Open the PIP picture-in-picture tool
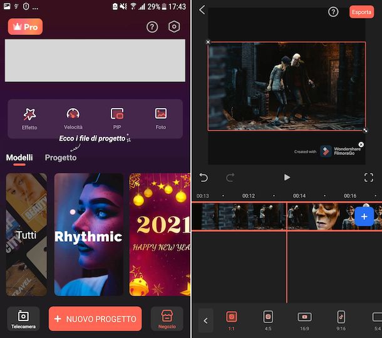 [x=117, y=119]
